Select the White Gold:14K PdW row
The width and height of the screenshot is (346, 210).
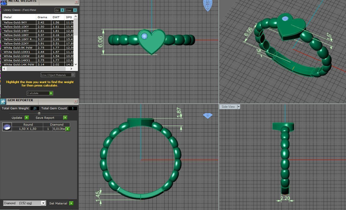pos(38,64)
